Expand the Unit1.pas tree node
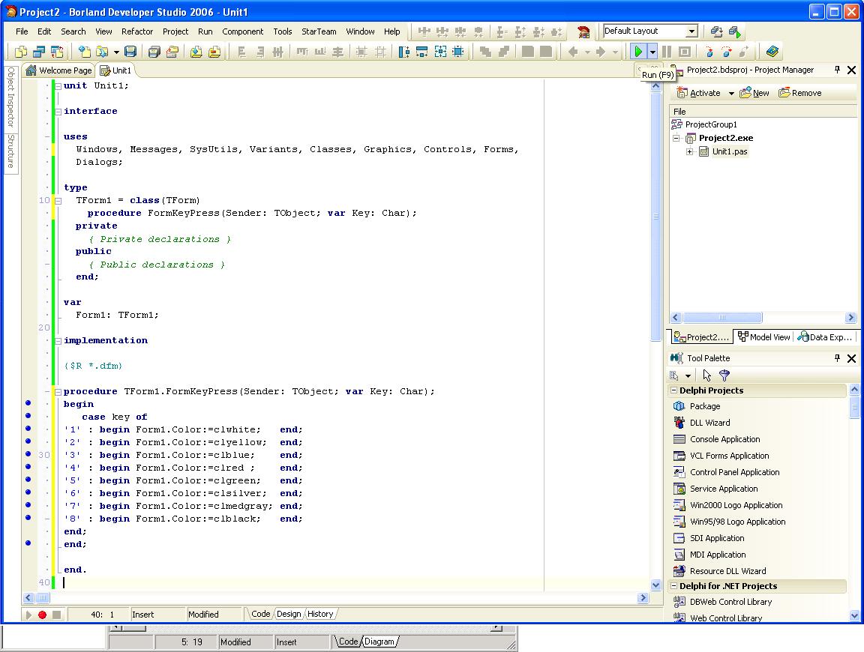This screenshot has height=652, width=864. click(689, 151)
